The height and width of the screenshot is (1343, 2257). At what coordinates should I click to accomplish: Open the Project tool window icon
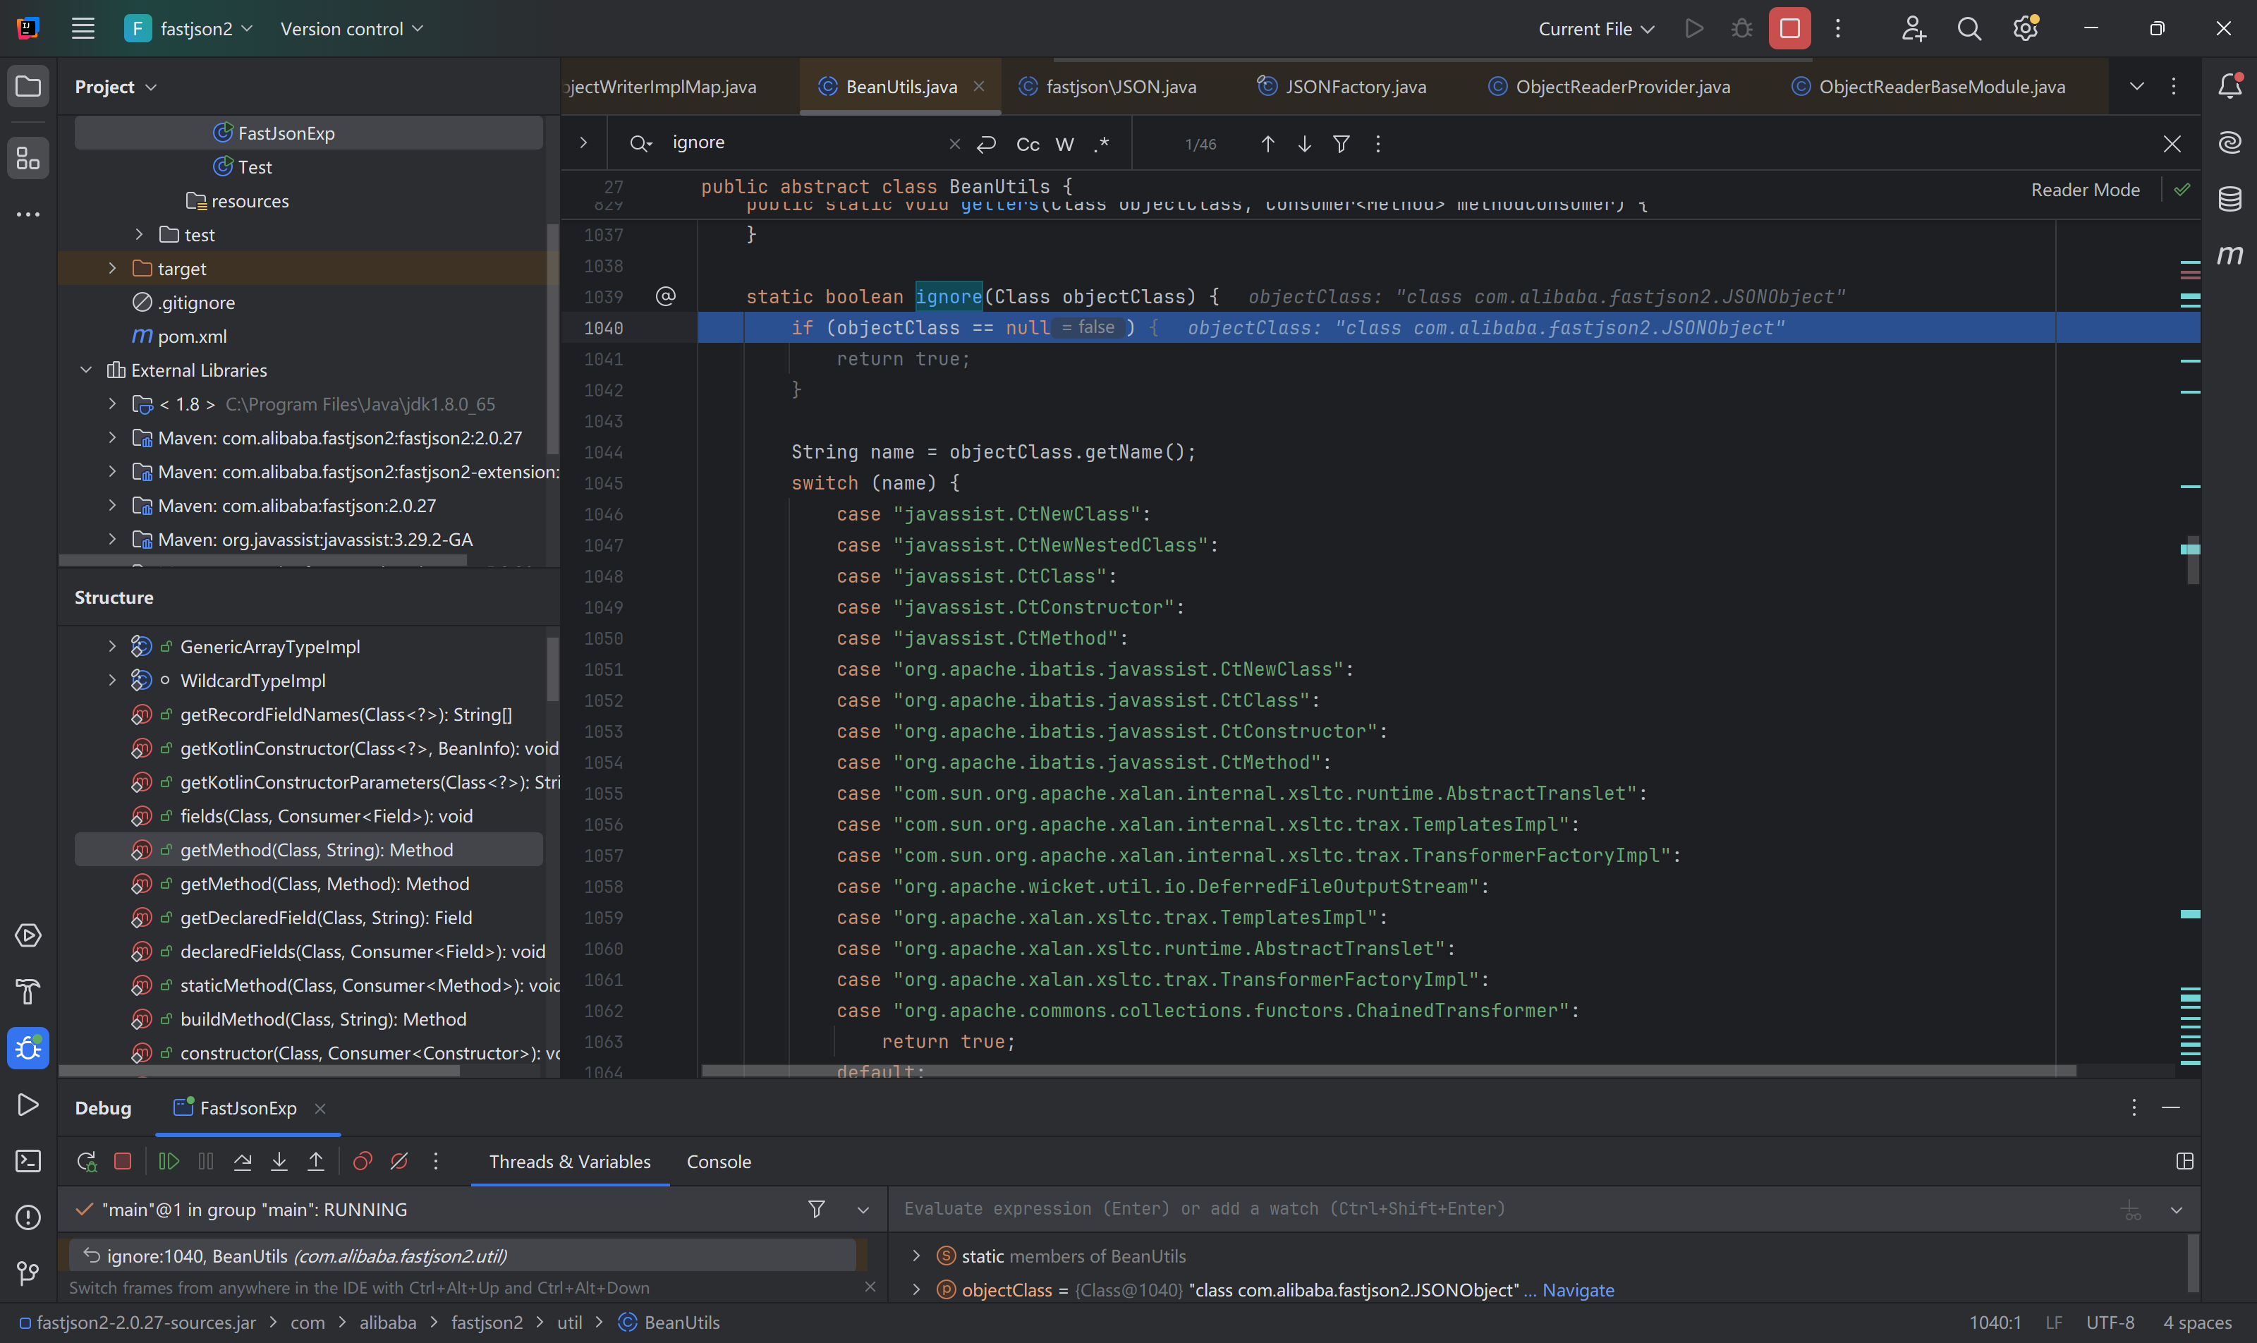(28, 87)
